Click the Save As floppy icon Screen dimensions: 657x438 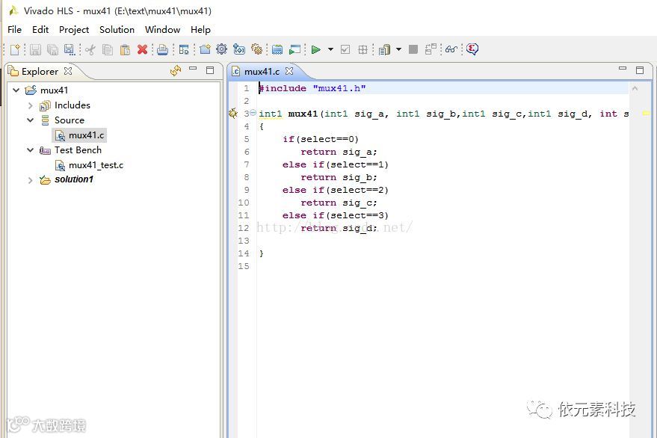click(x=70, y=49)
